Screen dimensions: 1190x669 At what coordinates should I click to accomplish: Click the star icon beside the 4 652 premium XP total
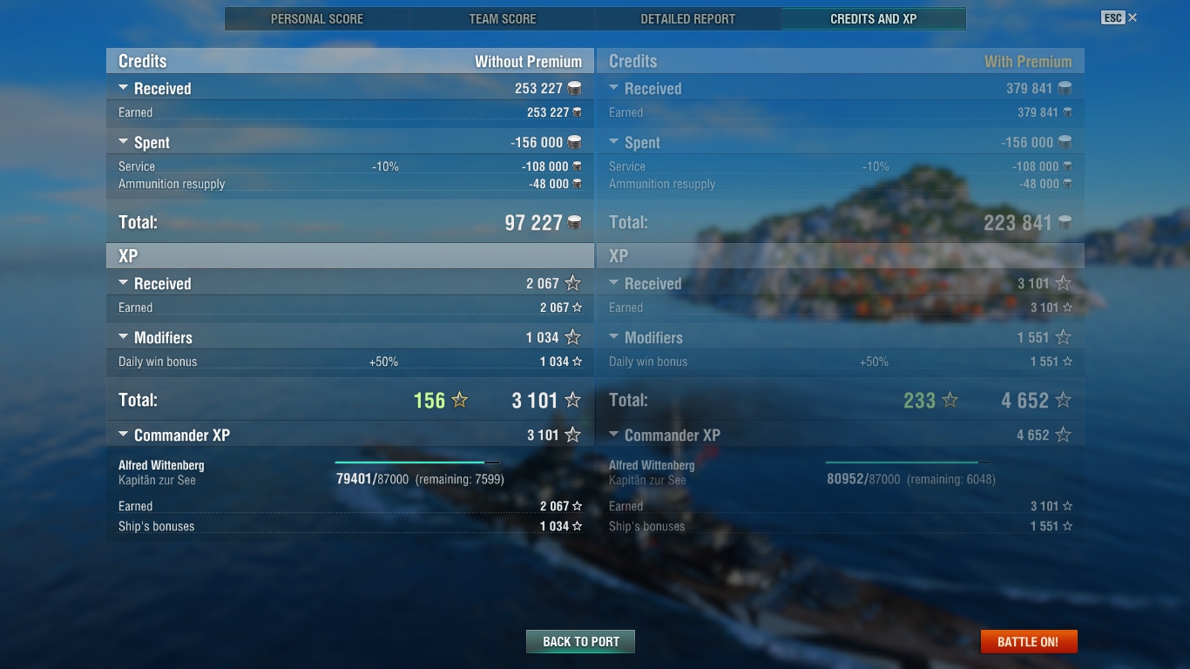tap(1063, 400)
